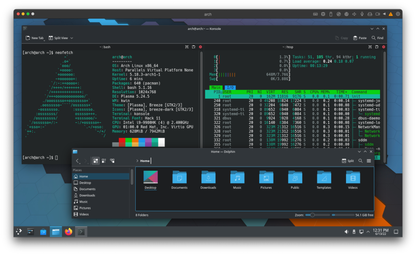Image resolution: width=416 pixels, height=255 pixels.
Task: Go back in Dolphin navigation
Action: [x=77, y=161]
